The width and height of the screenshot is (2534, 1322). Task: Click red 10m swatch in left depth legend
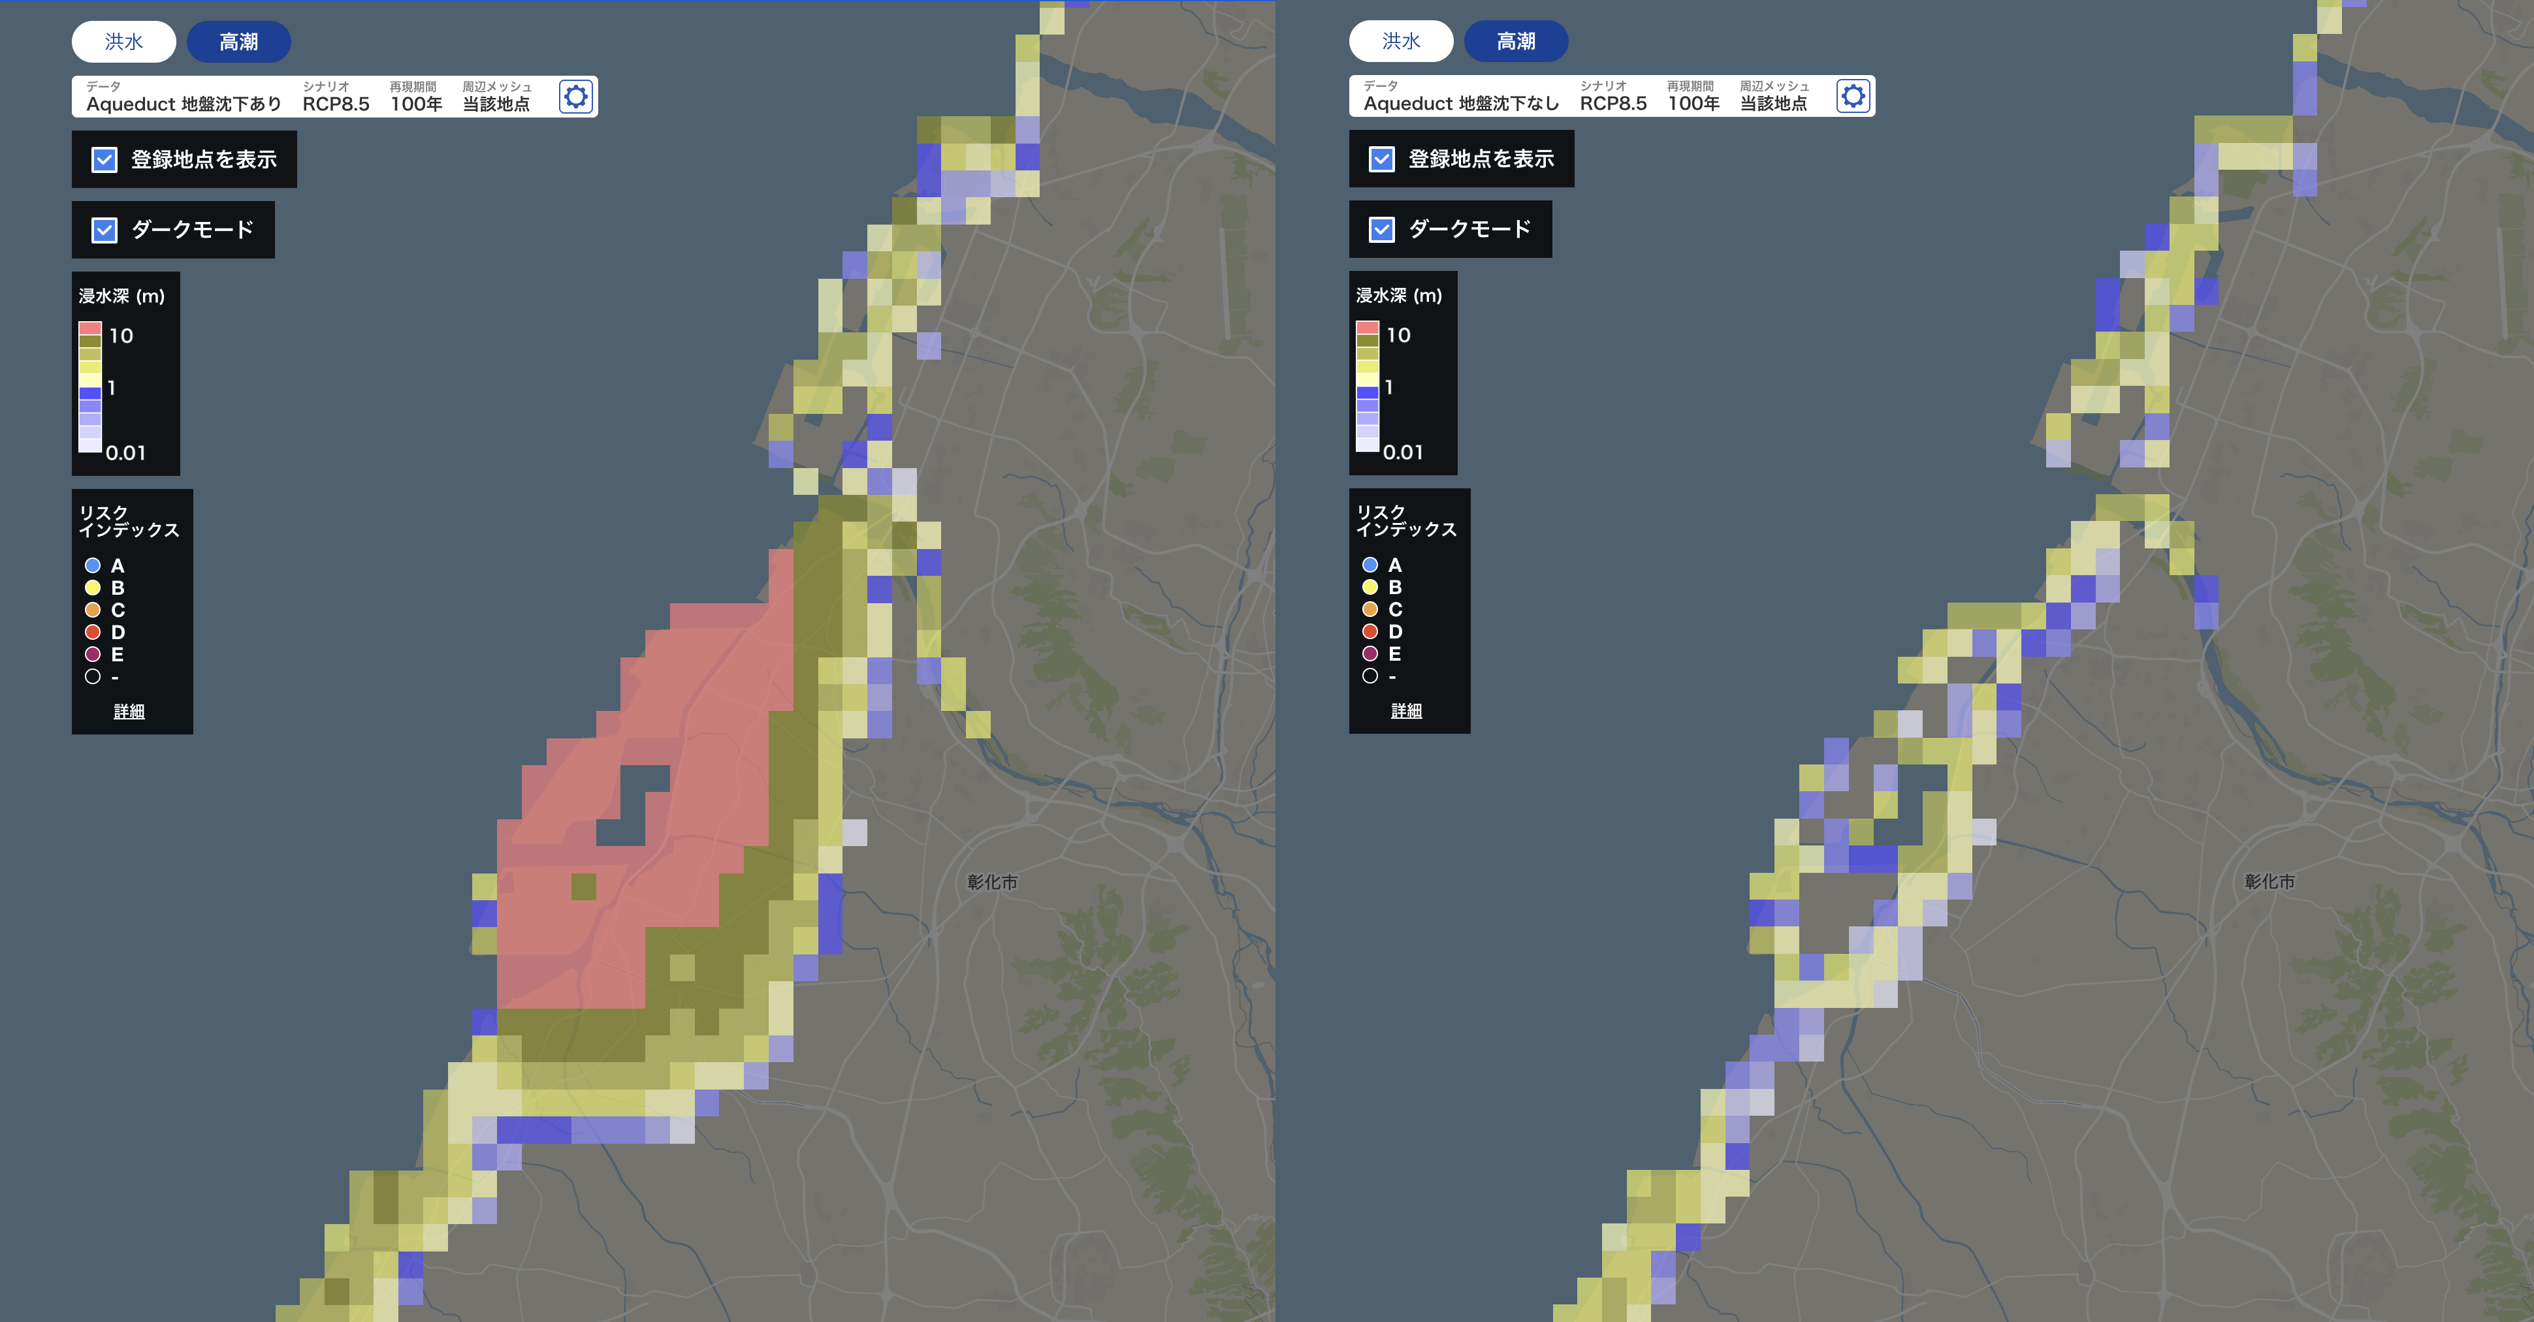pos(89,328)
